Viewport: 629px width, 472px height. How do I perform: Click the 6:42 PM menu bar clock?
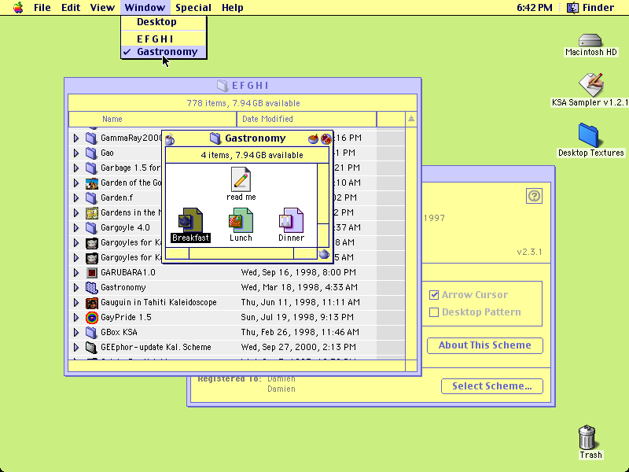(x=535, y=7)
